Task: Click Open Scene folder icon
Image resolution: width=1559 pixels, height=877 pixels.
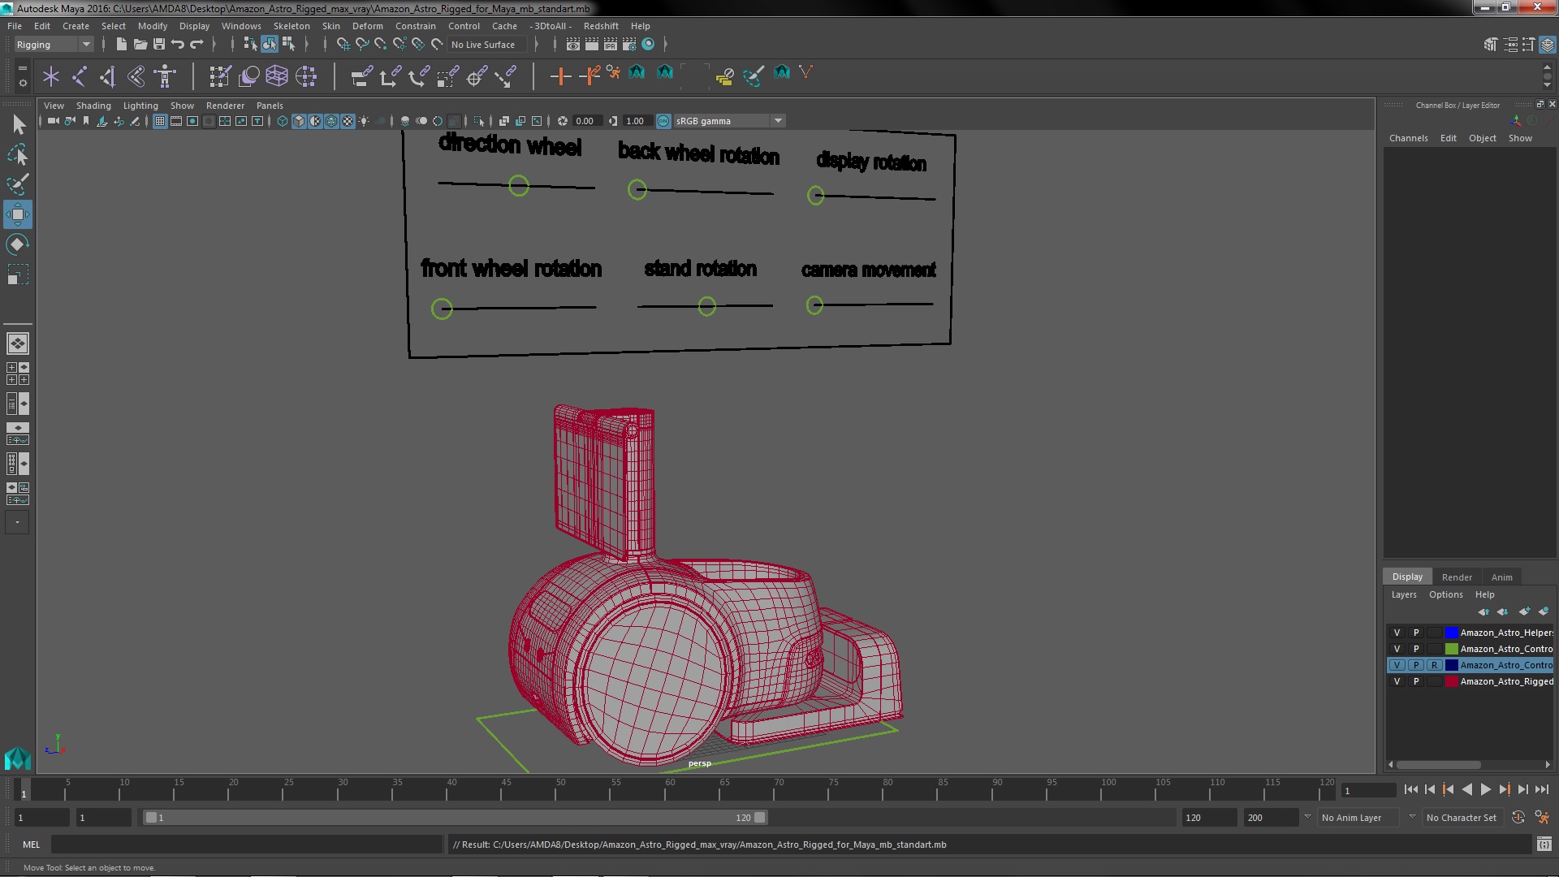Action: tap(140, 45)
